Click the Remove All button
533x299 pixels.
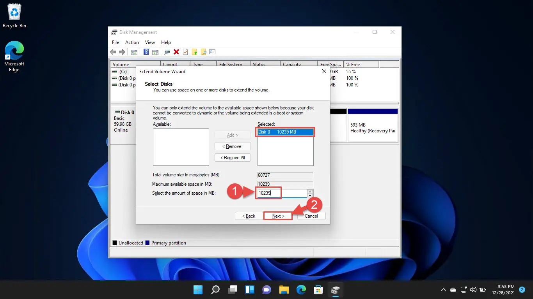pyautogui.click(x=233, y=158)
